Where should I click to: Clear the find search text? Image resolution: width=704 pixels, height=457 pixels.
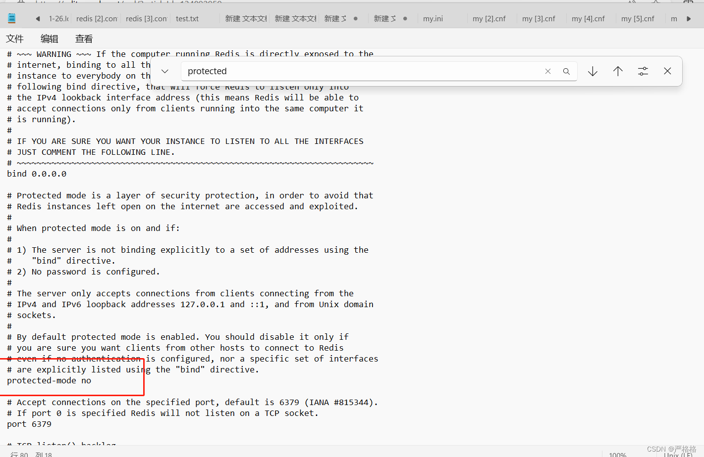548,71
